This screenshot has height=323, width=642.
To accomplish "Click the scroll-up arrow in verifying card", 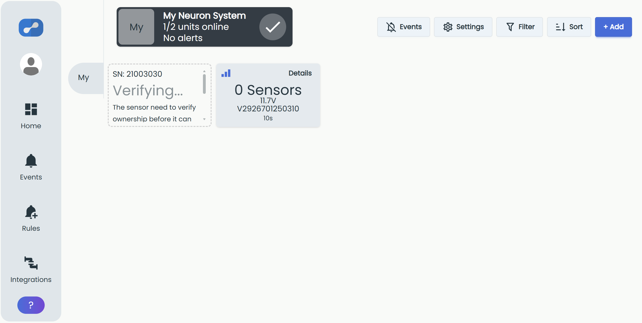I will pyautogui.click(x=204, y=72).
